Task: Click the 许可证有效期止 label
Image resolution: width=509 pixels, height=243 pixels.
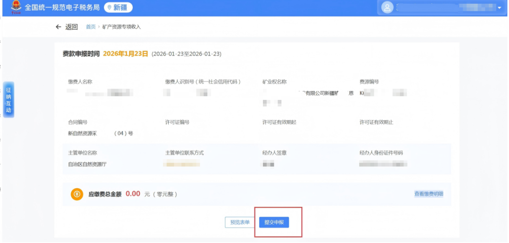Action: tap(377, 122)
